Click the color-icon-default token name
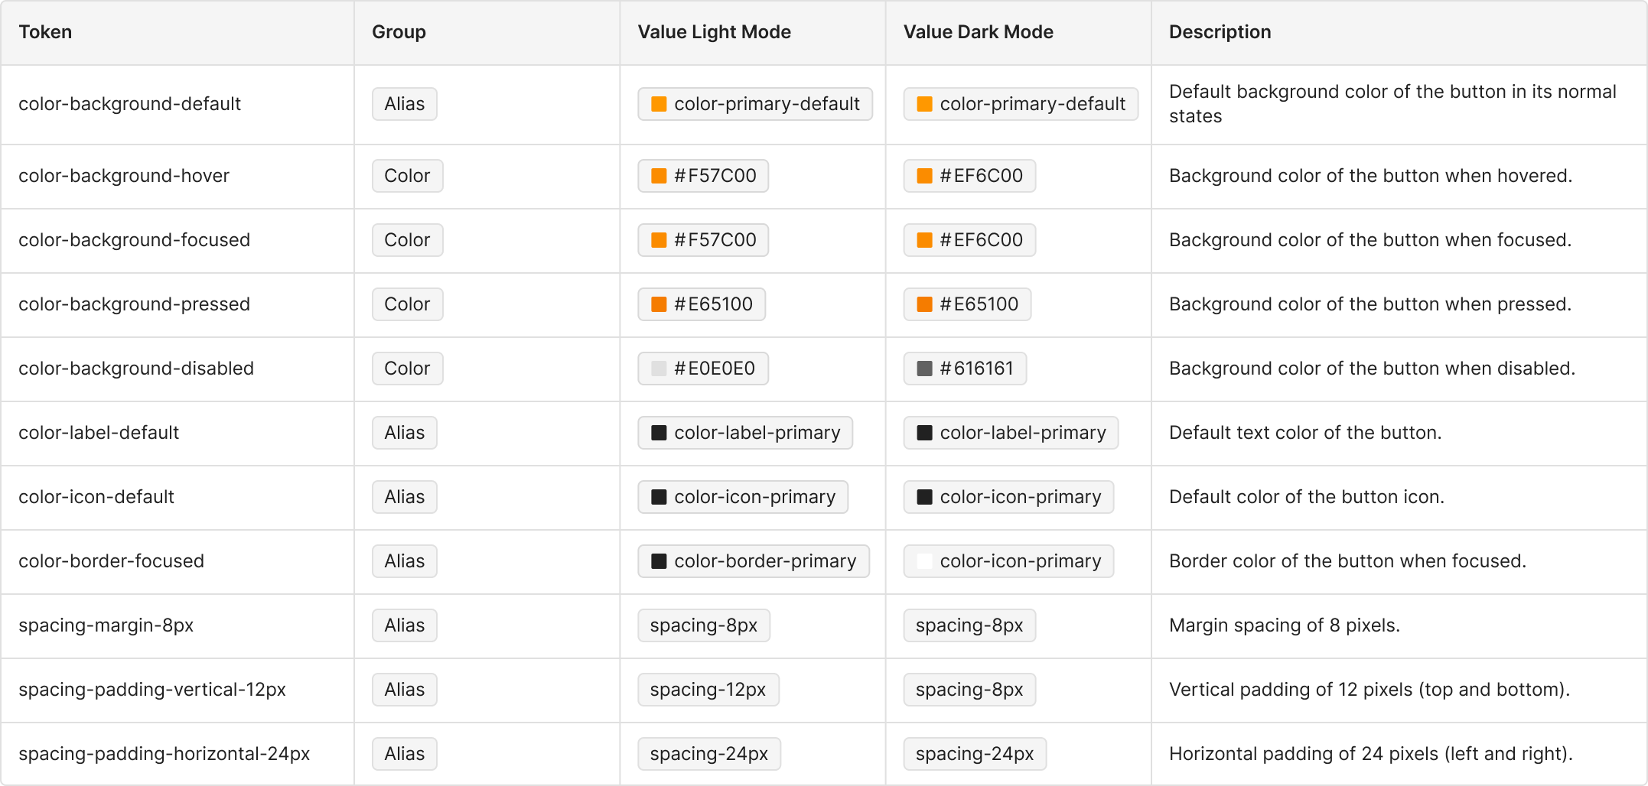This screenshot has width=1648, height=786. point(96,497)
